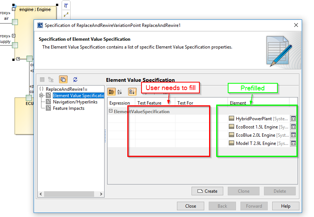Screen dimensions: 314x217
Task: Collapse the minus box near proxy supply port
Action: [13, 35]
